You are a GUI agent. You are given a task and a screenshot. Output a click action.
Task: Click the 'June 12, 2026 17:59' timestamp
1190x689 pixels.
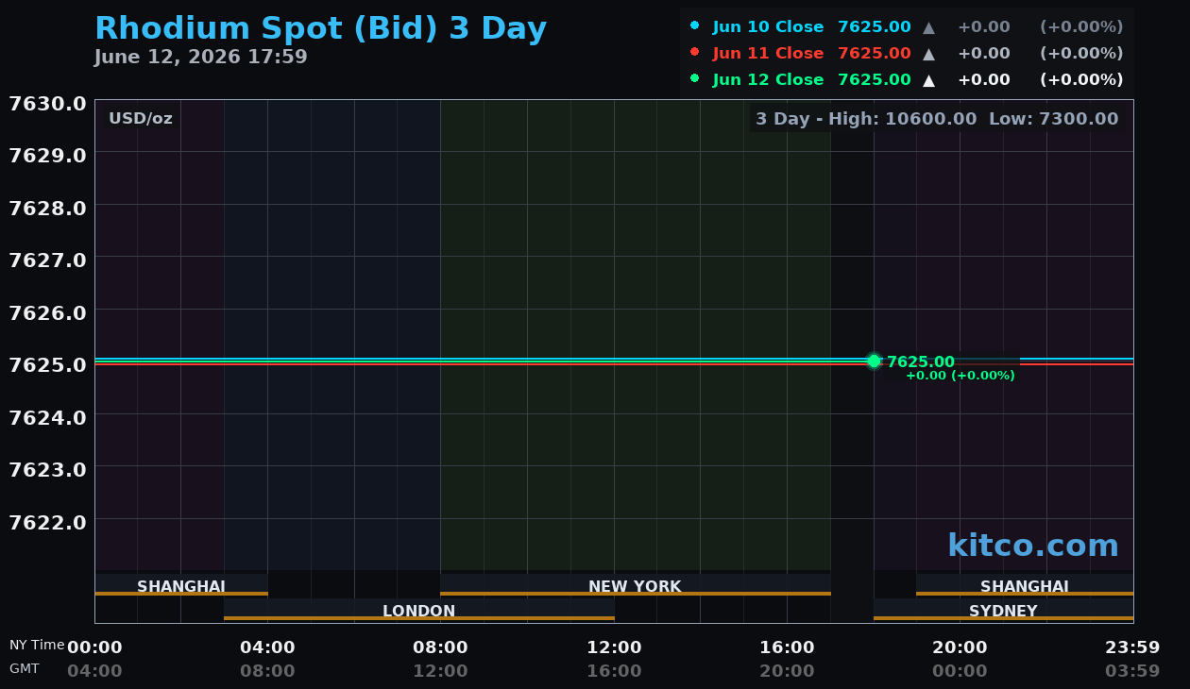coord(201,57)
